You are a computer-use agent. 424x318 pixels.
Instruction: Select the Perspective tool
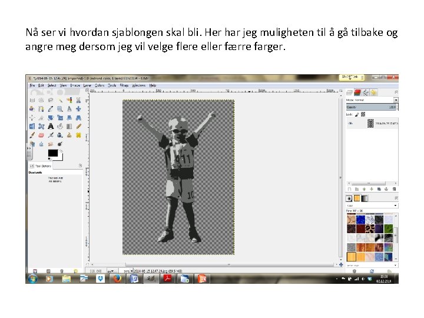tap(78, 118)
